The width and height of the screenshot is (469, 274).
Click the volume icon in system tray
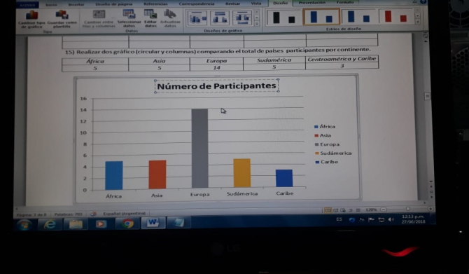pos(391,219)
